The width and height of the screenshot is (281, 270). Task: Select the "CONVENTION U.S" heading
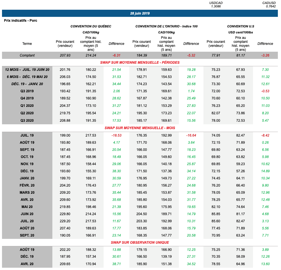point(240,26)
